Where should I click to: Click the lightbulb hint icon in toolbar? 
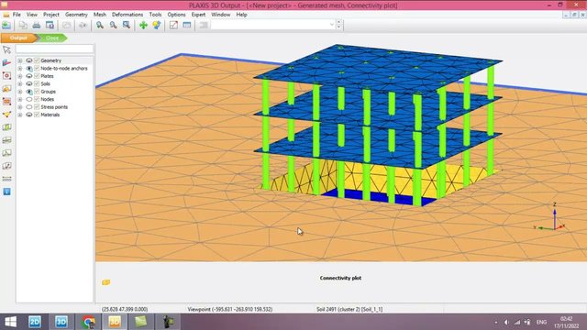pyautogui.click(x=156, y=26)
